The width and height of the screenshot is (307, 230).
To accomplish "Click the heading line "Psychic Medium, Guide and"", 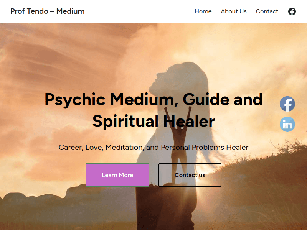I will [153, 100].
